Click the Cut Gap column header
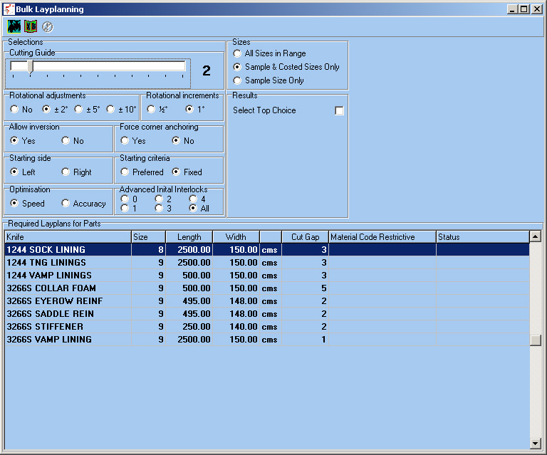The width and height of the screenshot is (547, 455). pos(306,236)
